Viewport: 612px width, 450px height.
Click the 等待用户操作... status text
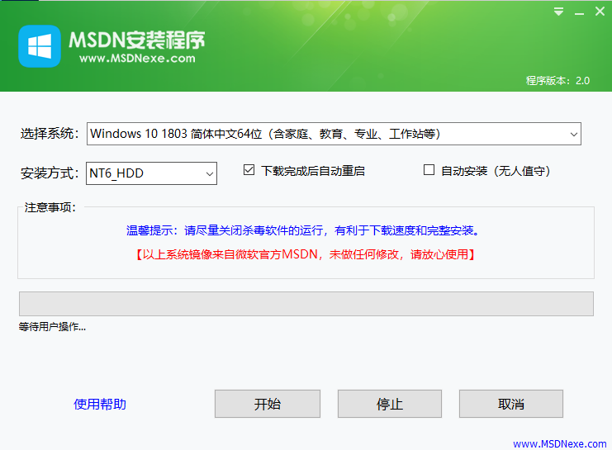tap(52, 327)
